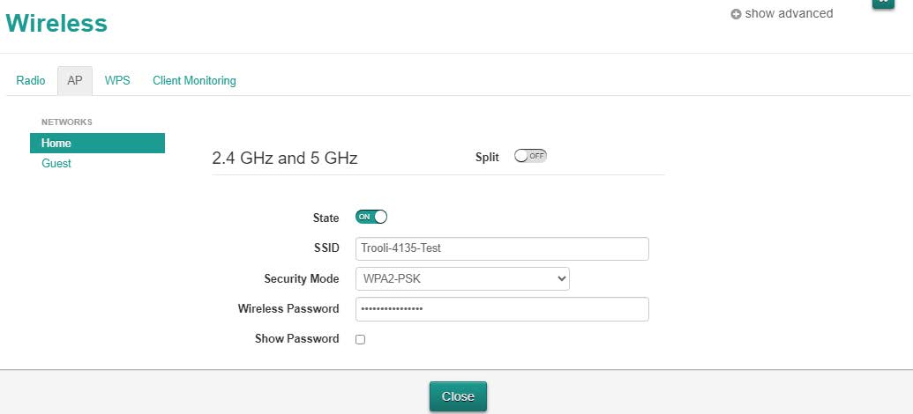Switch to the Radio tab

[x=31, y=80]
